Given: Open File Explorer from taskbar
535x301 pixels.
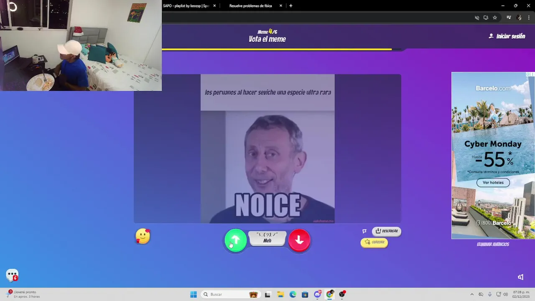Looking at the screenshot, I should point(280,294).
